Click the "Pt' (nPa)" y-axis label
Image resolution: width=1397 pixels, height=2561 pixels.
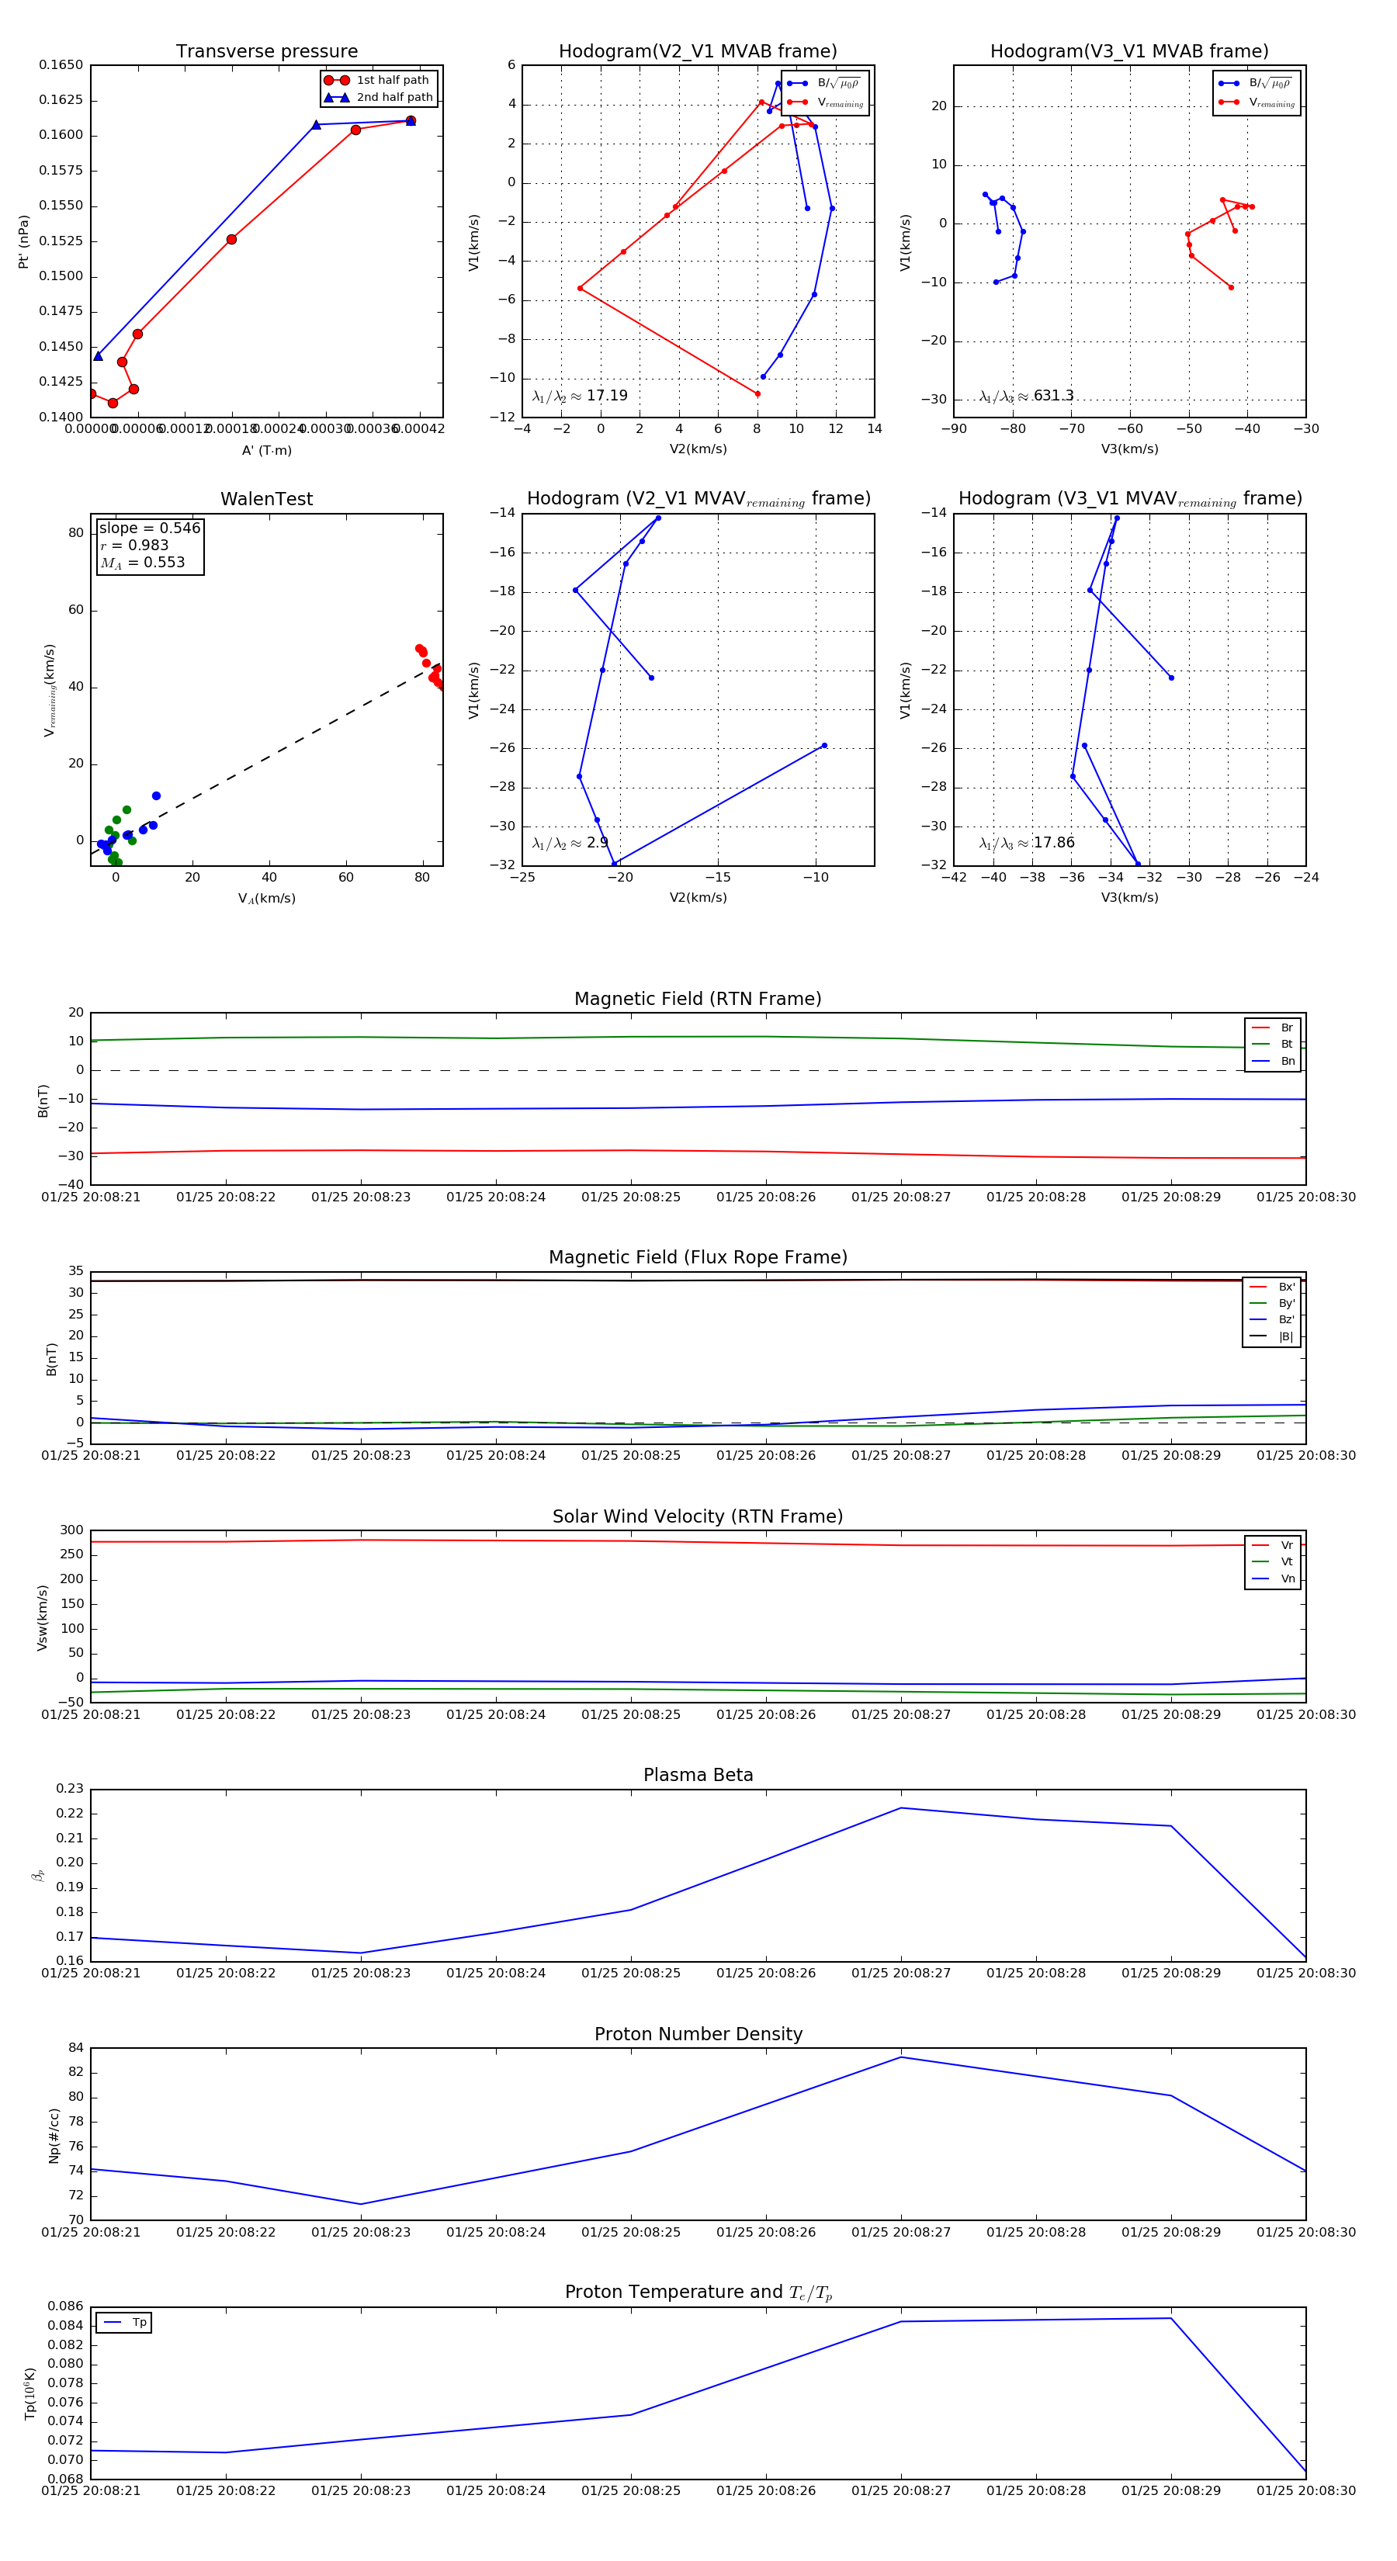[24, 241]
